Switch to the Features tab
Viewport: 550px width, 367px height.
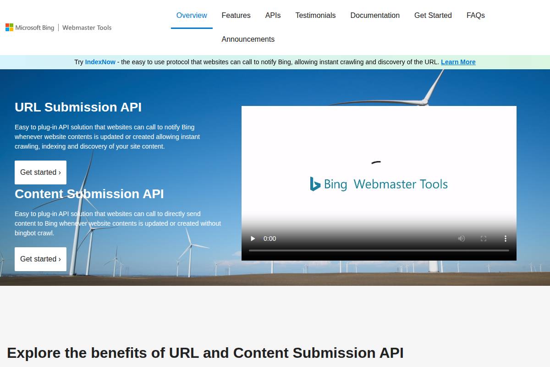[236, 15]
